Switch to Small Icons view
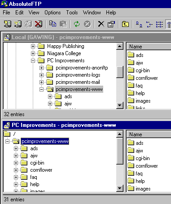The width and height of the screenshot is (171, 204). [149, 24]
